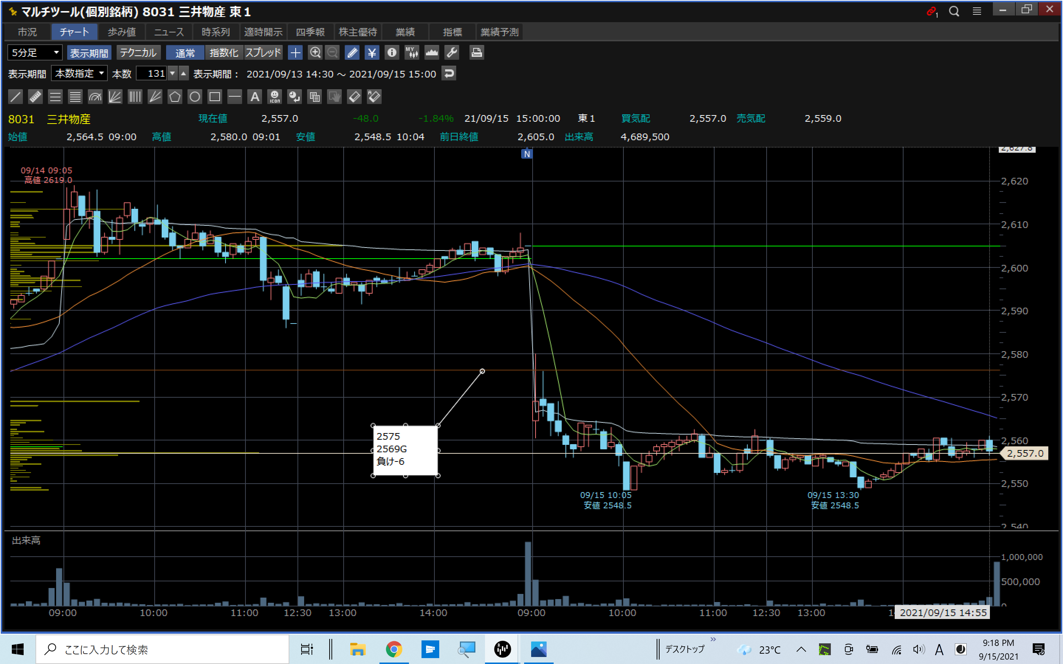
Task: Select the pentagon shape drawing tool
Action: coord(175,97)
